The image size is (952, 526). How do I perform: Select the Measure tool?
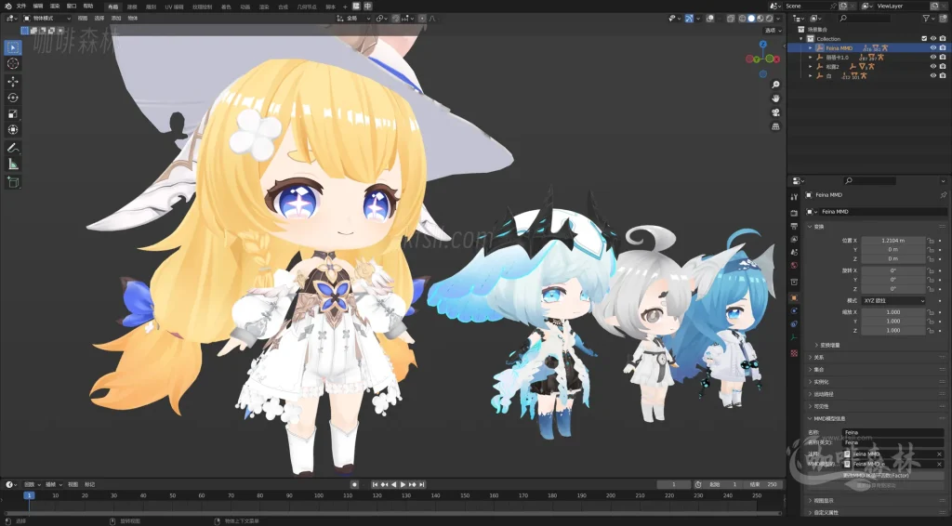point(13,164)
